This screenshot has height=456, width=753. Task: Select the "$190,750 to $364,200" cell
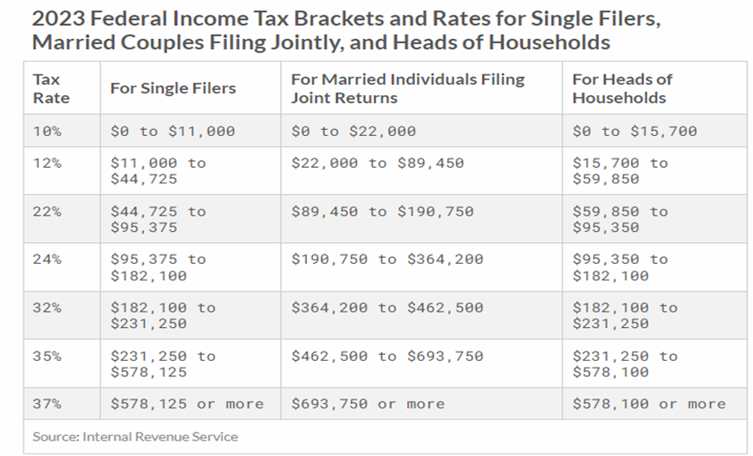point(386,259)
